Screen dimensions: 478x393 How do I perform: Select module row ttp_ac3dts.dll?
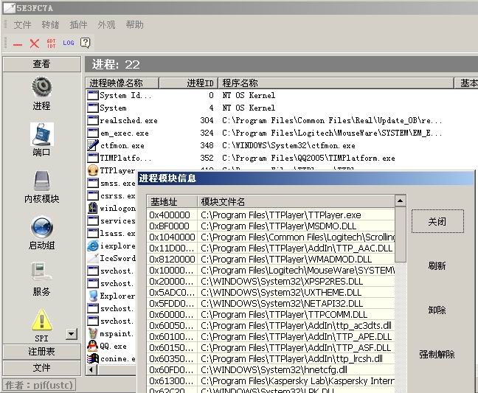click(271, 326)
